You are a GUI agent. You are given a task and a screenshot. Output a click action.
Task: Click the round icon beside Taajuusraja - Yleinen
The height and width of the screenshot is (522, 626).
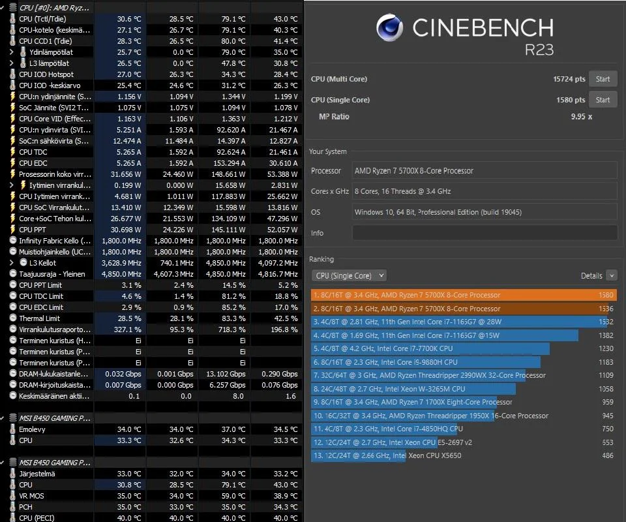13,274
